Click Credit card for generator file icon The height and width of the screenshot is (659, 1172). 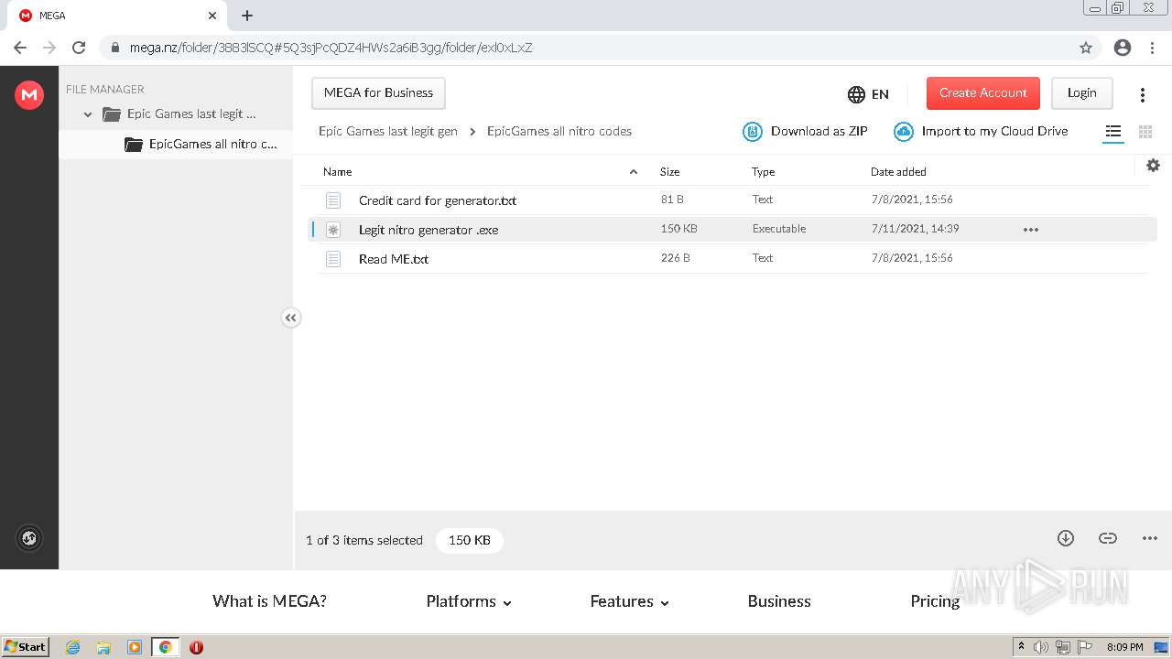[333, 200]
